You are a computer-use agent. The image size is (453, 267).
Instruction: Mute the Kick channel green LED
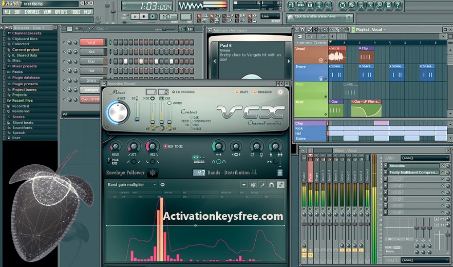tap(64, 52)
